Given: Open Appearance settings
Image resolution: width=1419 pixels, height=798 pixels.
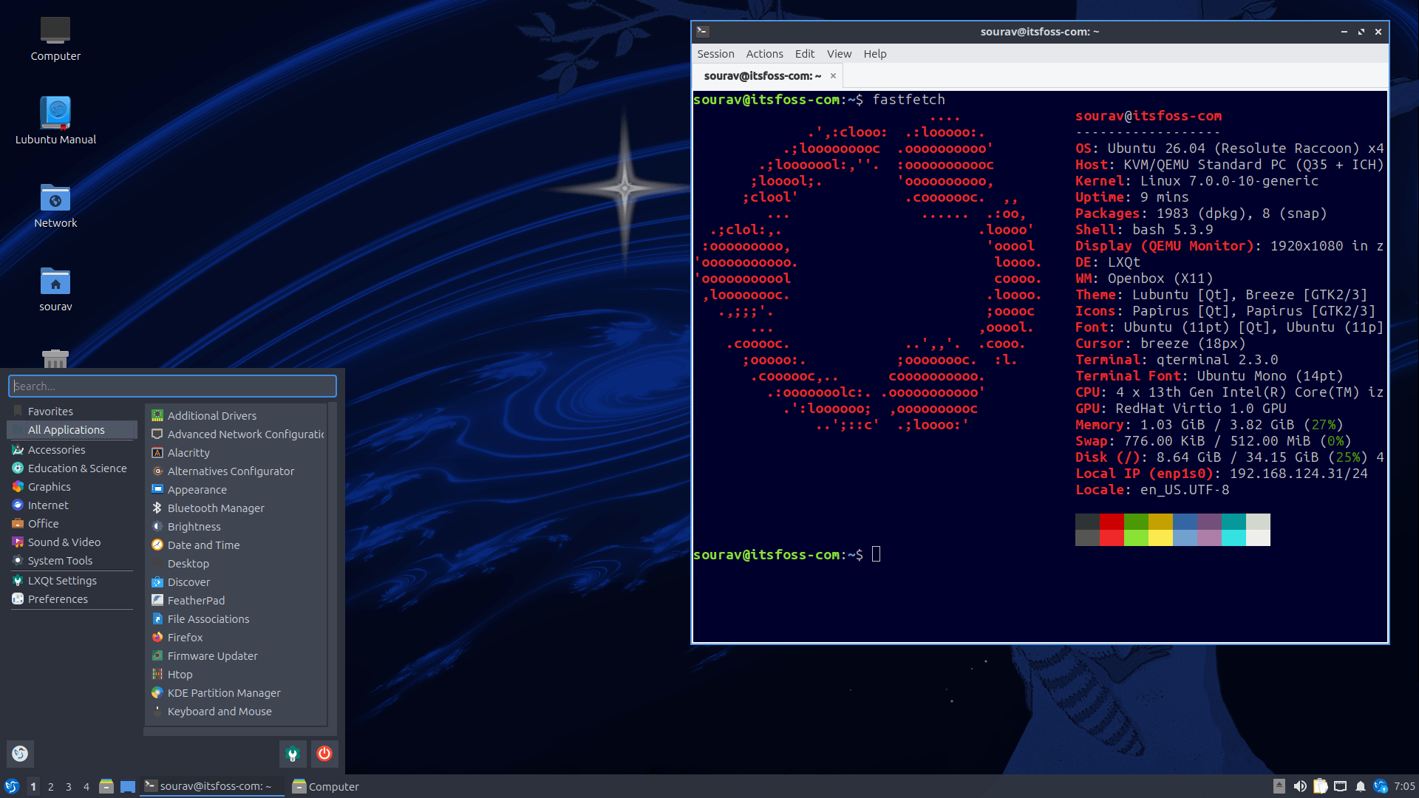Looking at the screenshot, I should click(x=197, y=489).
